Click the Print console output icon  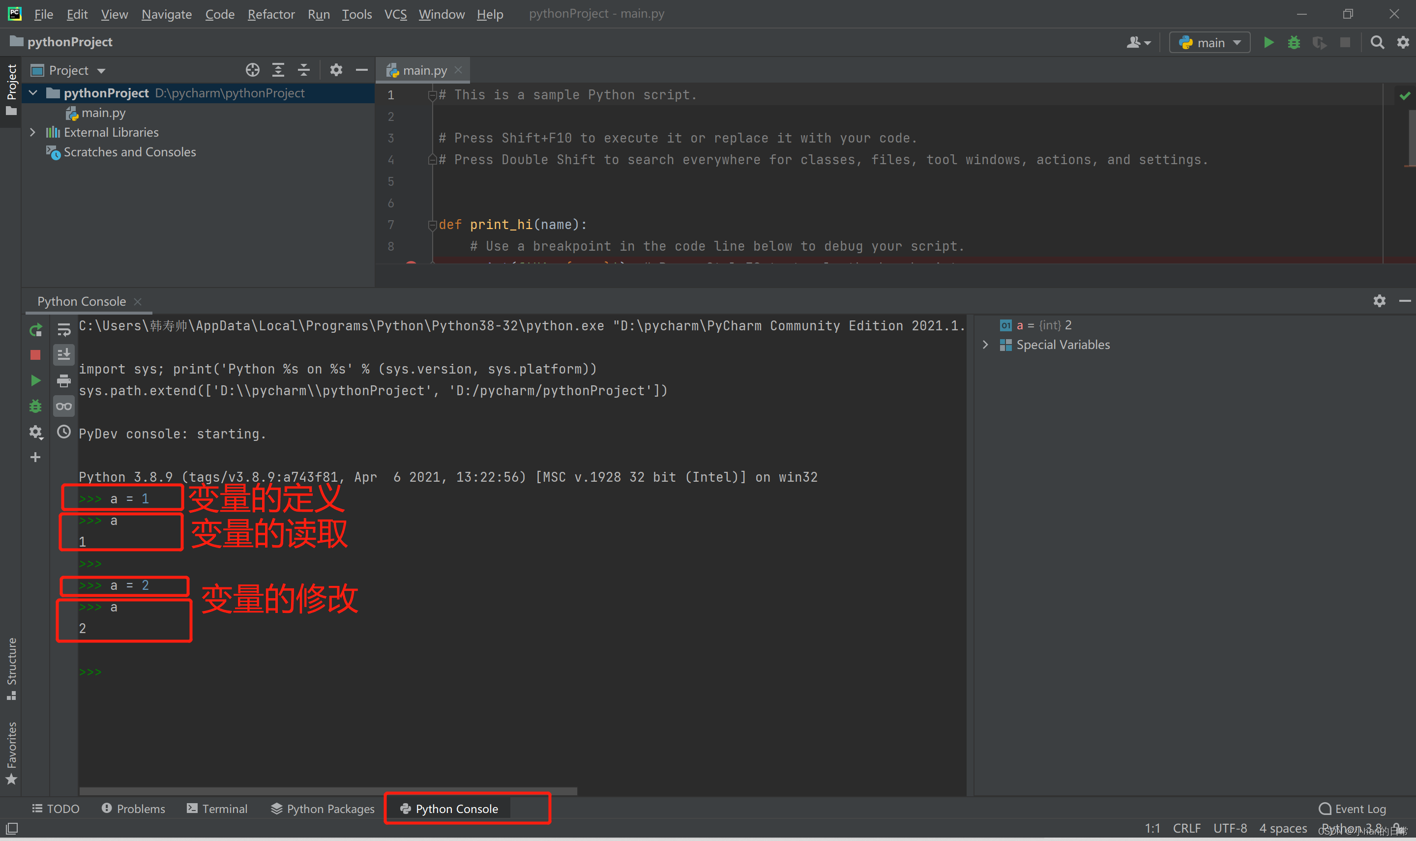(63, 380)
